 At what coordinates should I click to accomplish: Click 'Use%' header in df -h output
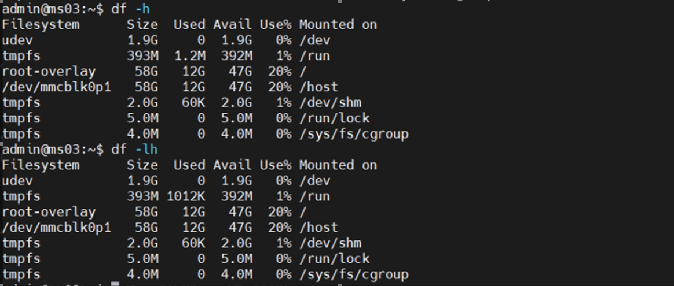tap(275, 24)
